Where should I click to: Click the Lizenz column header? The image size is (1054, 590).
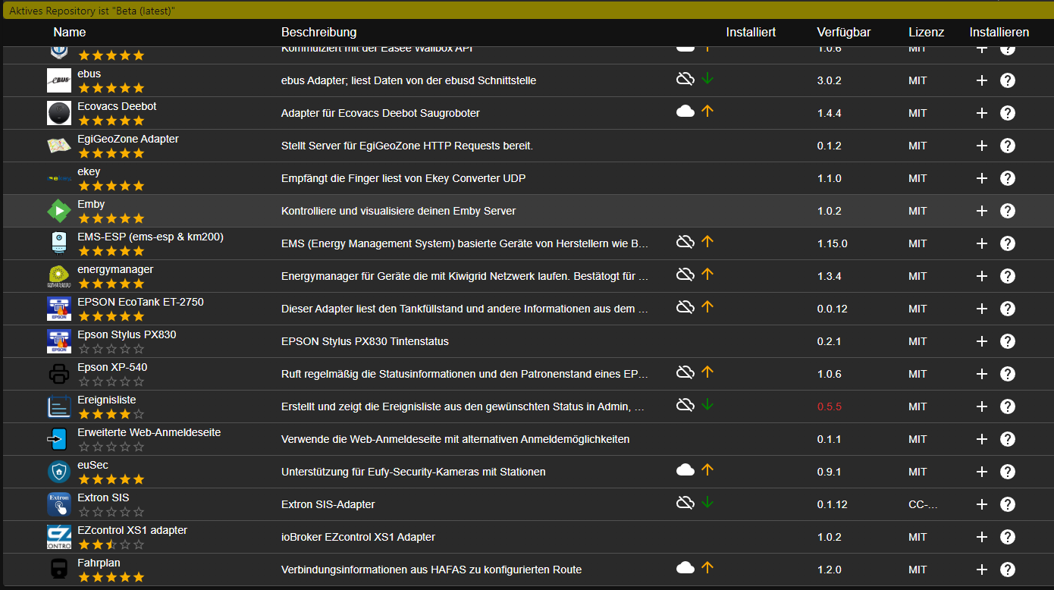coord(927,32)
